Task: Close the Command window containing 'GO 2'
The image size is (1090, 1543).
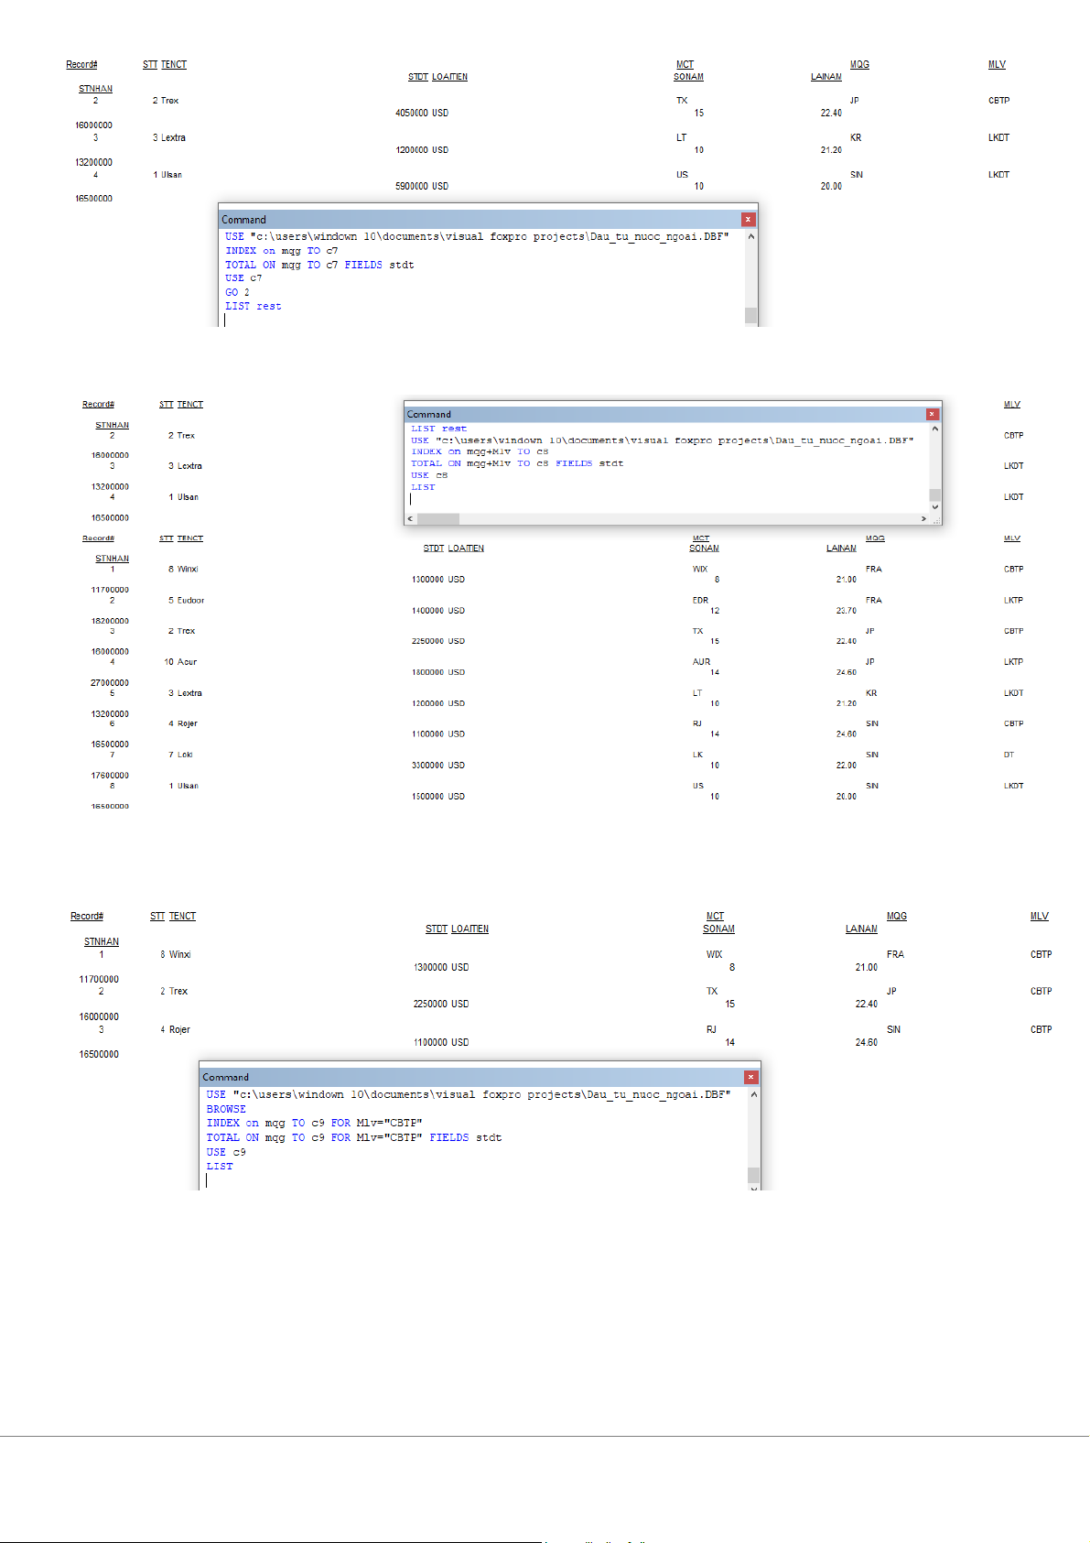Action: tap(748, 220)
